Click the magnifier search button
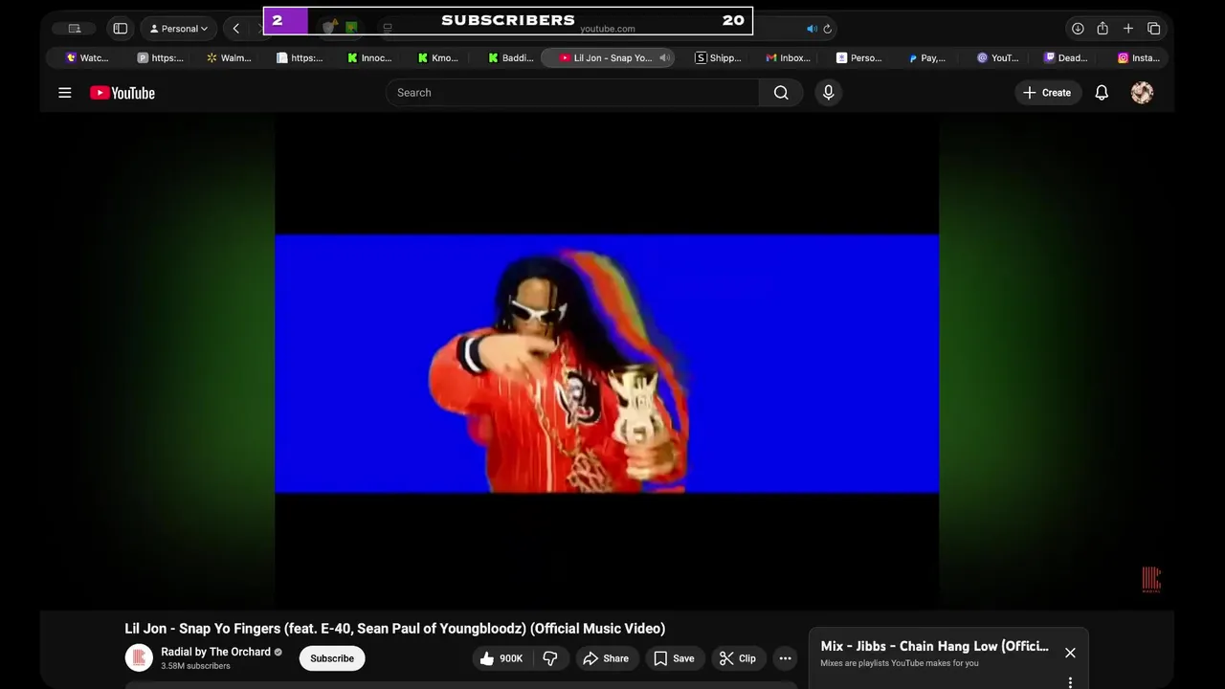1225x689 pixels. (x=781, y=93)
